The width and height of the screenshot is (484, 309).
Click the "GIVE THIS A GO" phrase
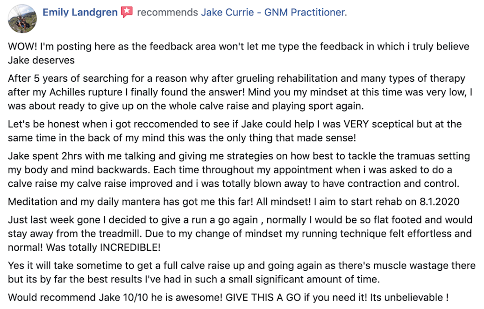[263, 297]
